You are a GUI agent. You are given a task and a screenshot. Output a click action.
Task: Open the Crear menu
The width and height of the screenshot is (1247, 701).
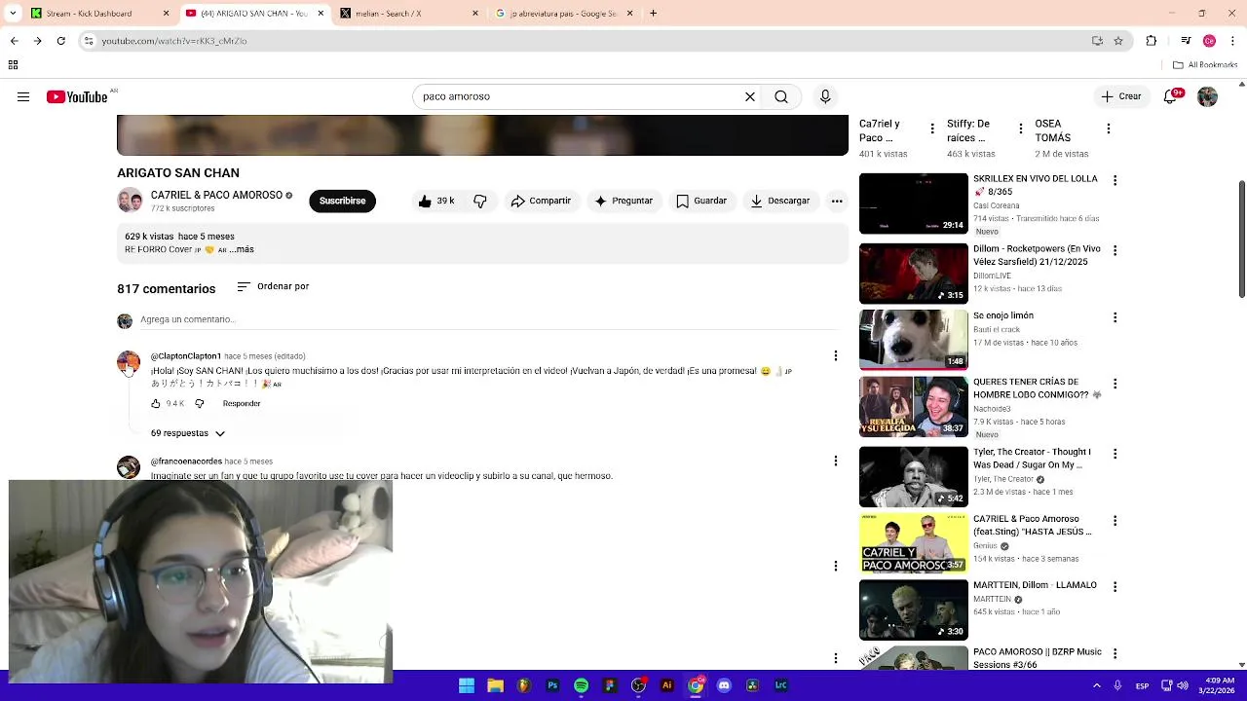click(x=1120, y=96)
